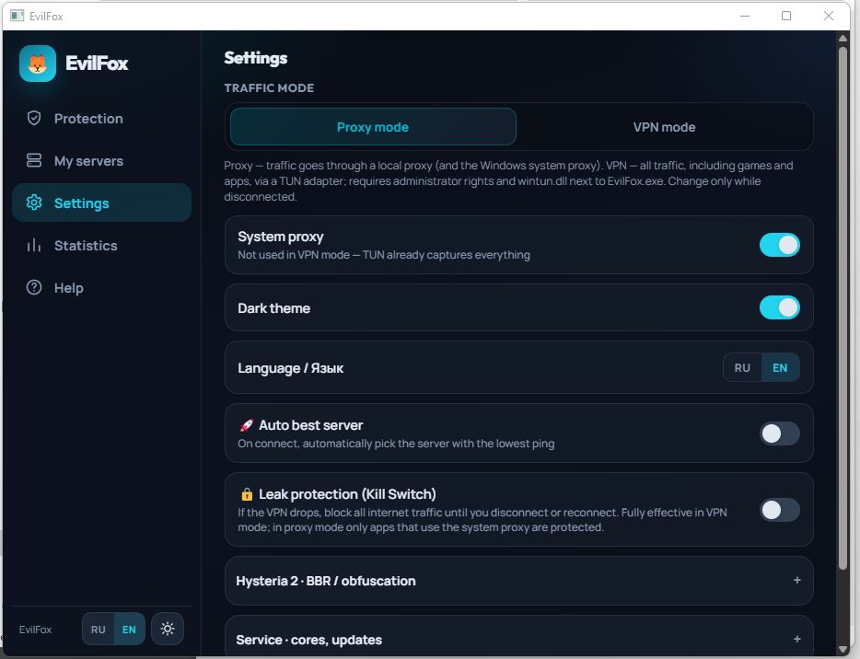Image resolution: width=860 pixels, height=659 pixels.
Task: Switch to RU in the sidebar footer
Action: (99, 629)
